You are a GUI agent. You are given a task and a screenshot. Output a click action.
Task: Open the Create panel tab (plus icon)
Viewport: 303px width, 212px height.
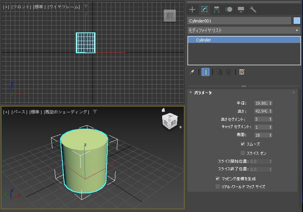192,10
